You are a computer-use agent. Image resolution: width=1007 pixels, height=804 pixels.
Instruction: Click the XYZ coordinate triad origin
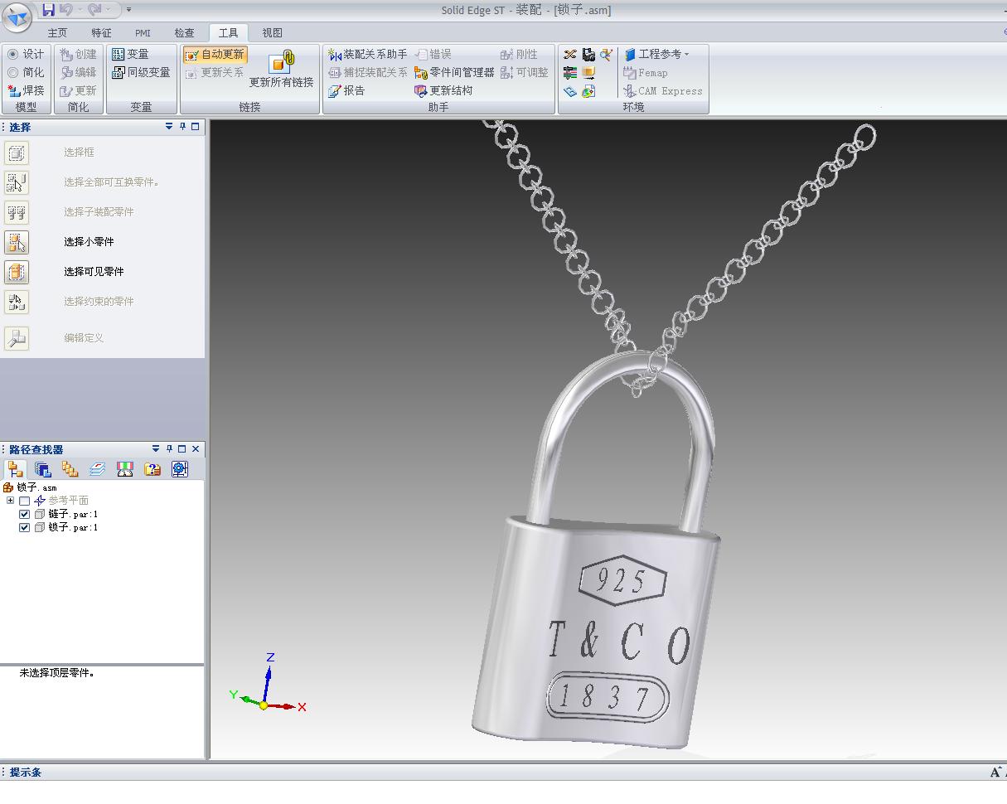tap(264, 705)
